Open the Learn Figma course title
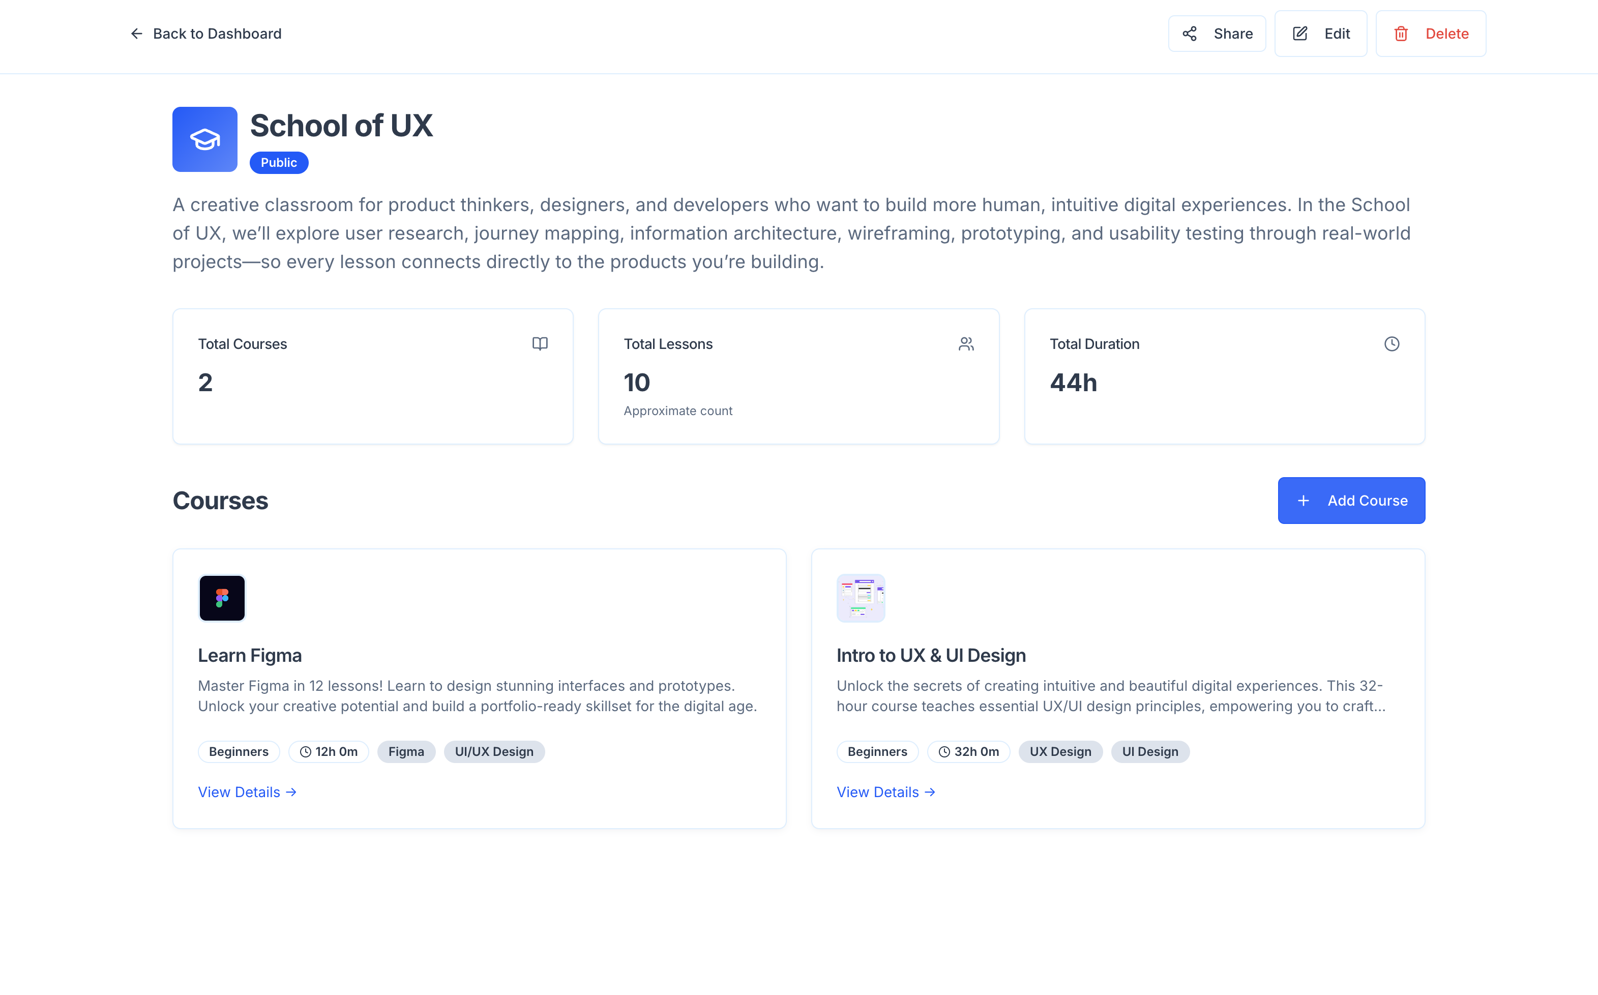This screenshot has height=995, width=1598. tap(249, 655)
